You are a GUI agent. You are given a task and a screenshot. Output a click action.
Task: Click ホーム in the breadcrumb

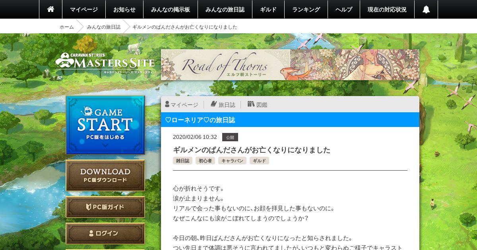(67, 27)
